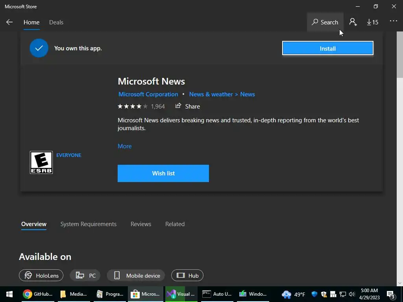Click the scrollbar down arrow

coord(400,283)
